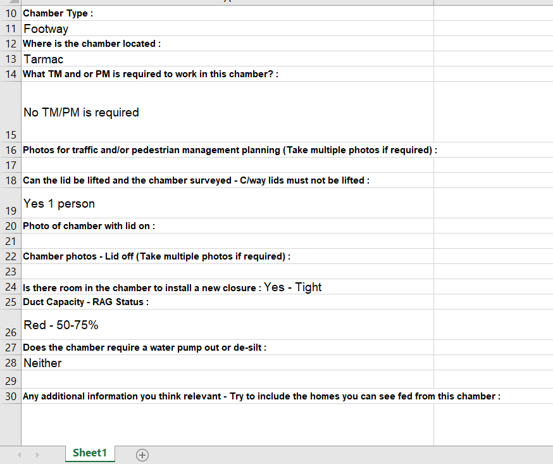Select 'Chamber photos - Lid off' cell
553x464 pixels.
click(x=228, y=256)
